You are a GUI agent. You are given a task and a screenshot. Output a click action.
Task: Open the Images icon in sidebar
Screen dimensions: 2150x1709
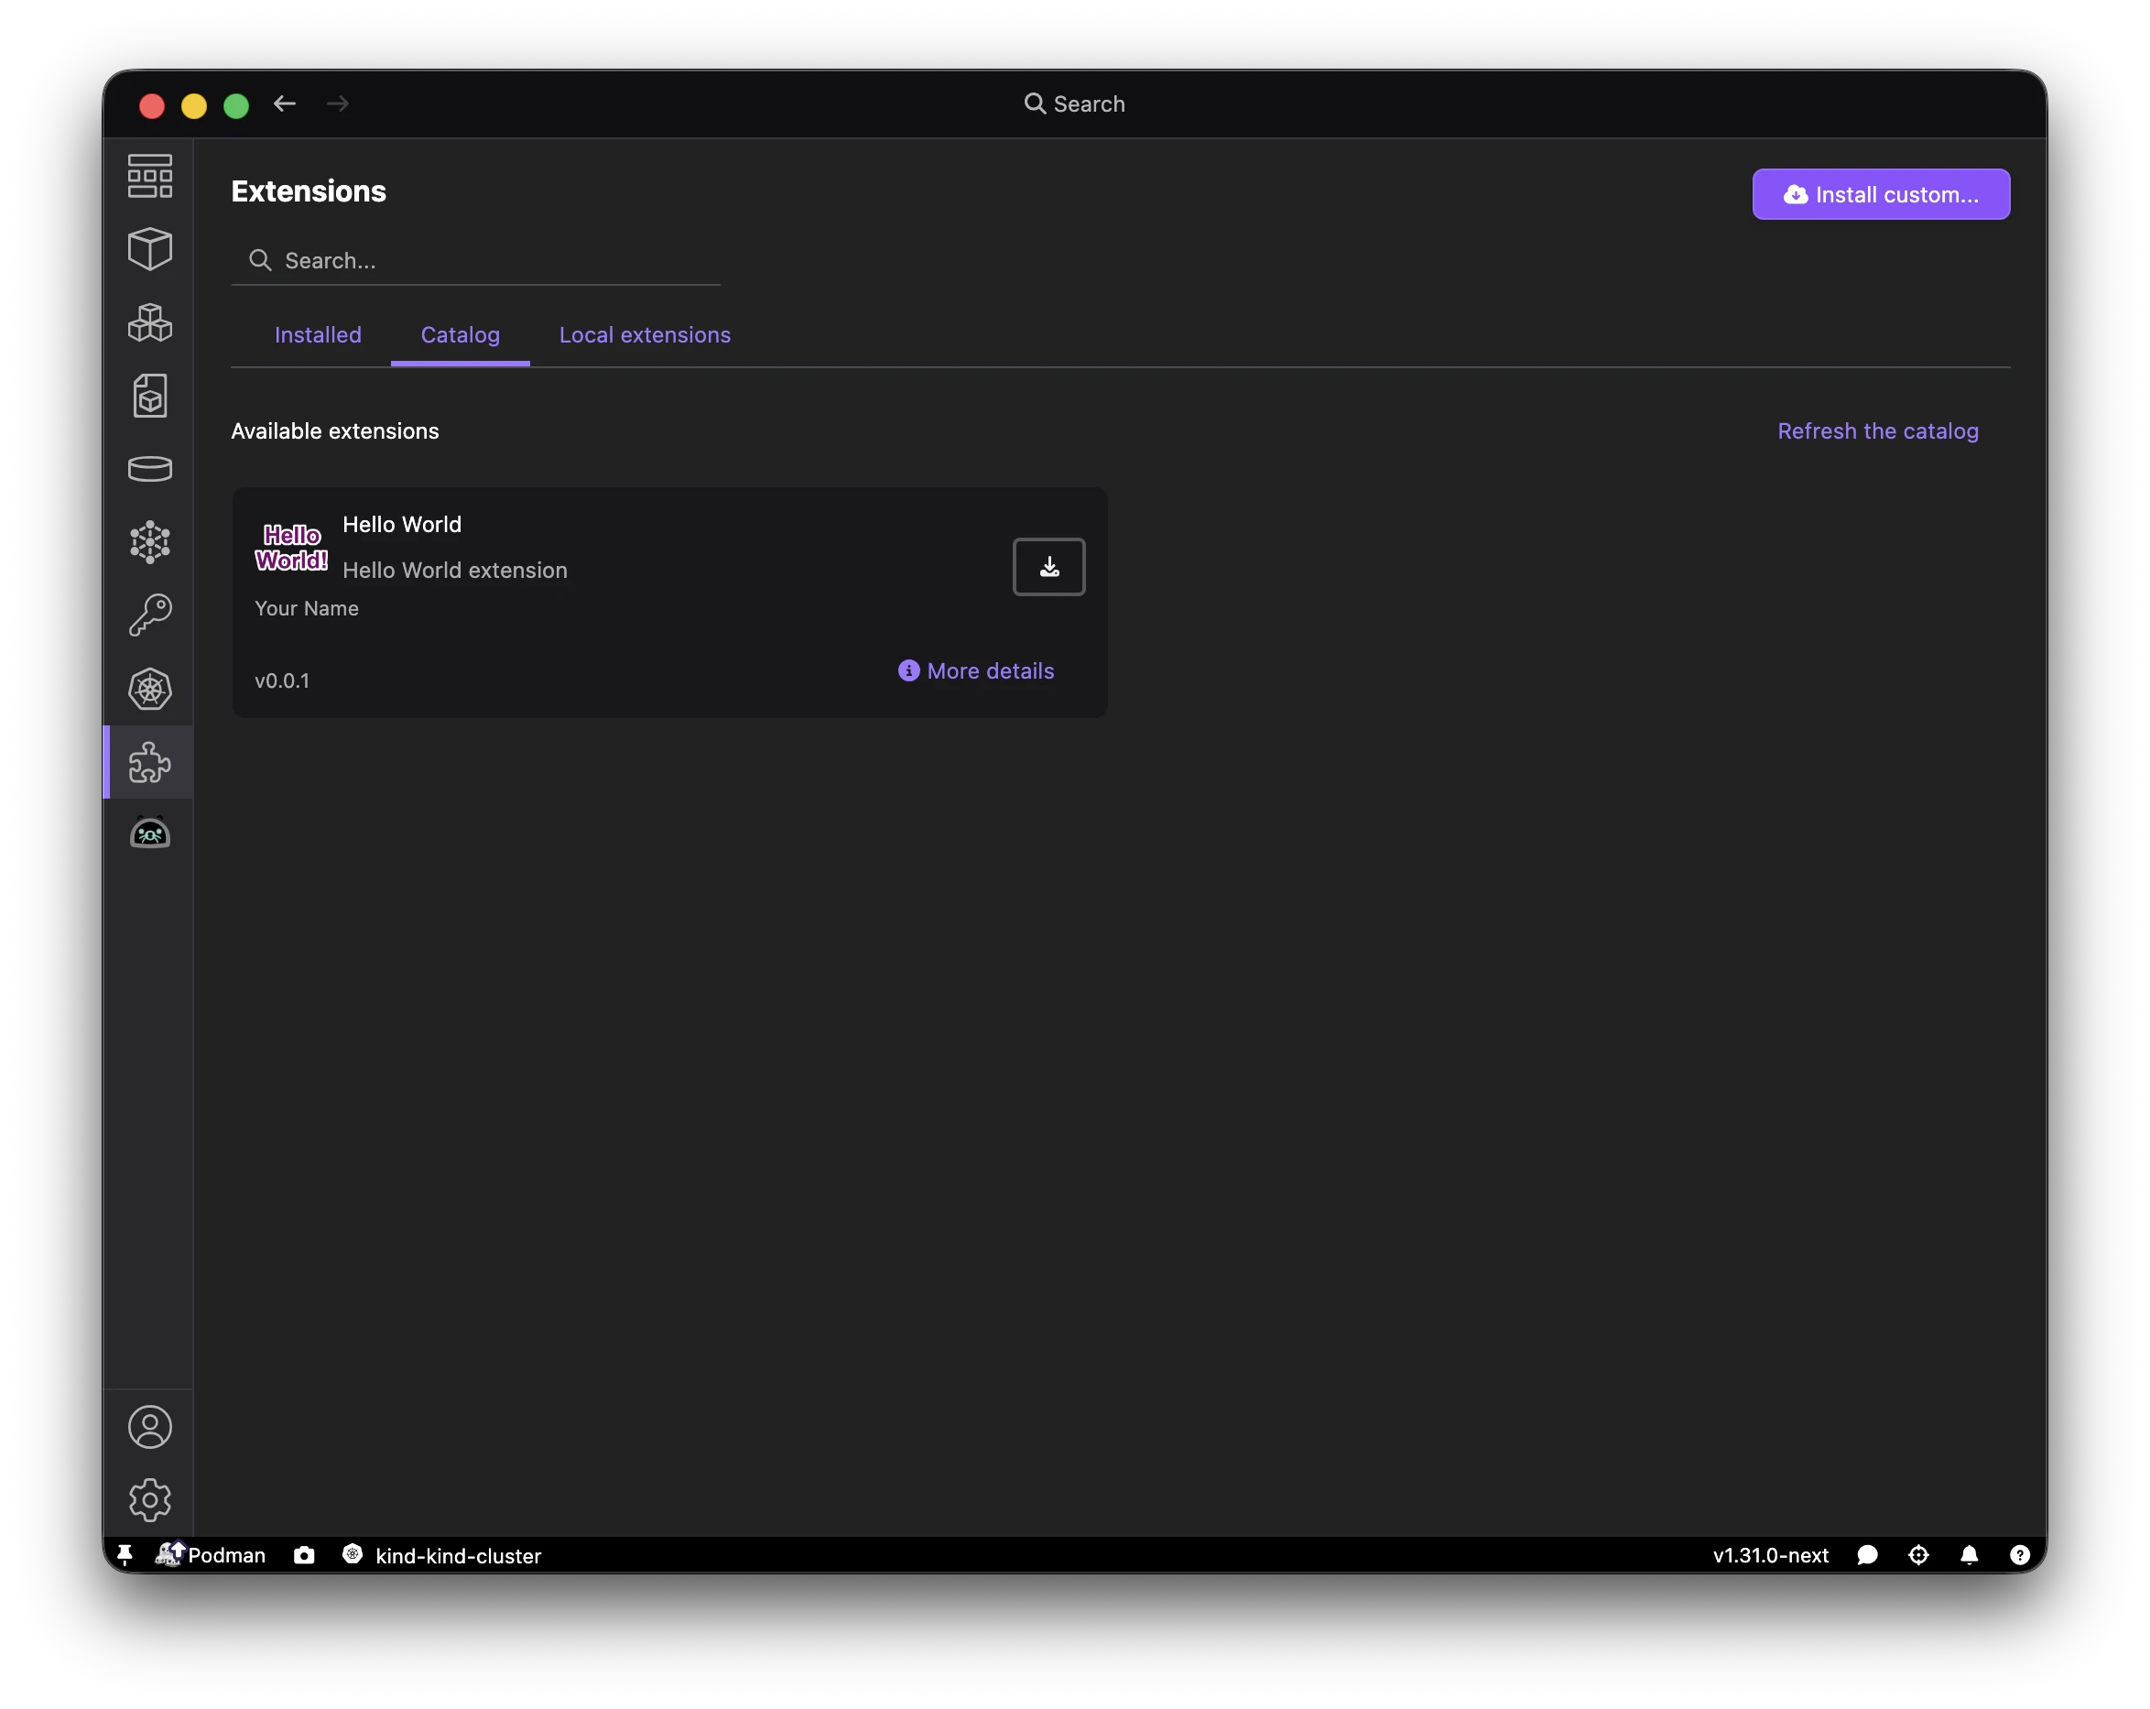click(x=149, y=396)
